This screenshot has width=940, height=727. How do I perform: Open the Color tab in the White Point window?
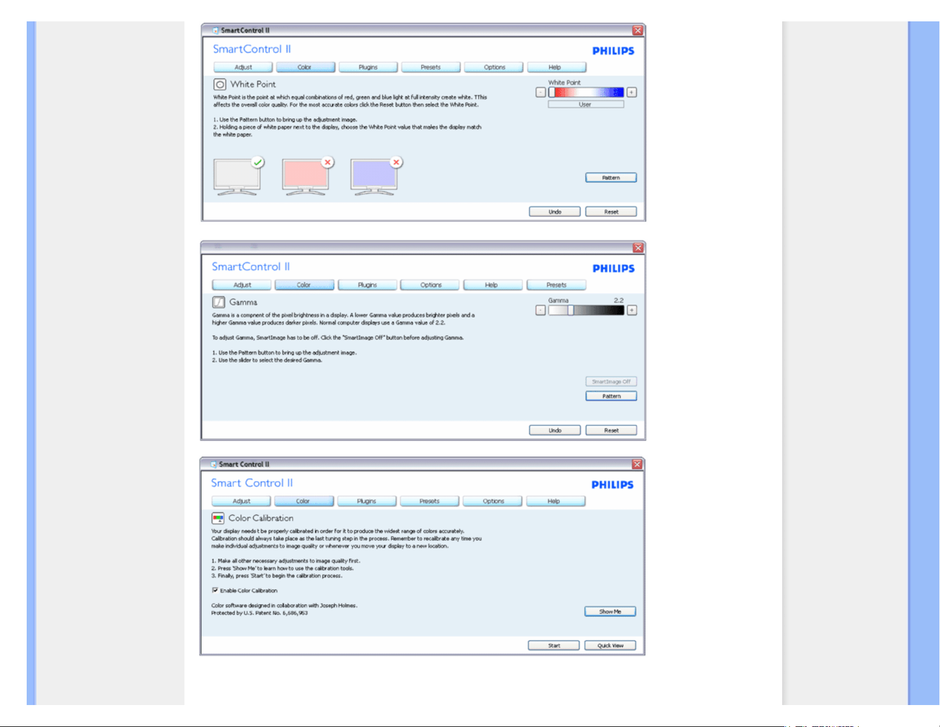click(305, 67)
